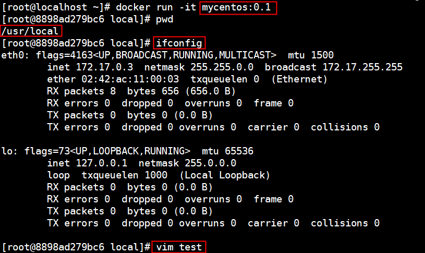This screenshot has height=253, width=425.
Task: Click the broadcast address 172.17.255.255
Action: 362,67
